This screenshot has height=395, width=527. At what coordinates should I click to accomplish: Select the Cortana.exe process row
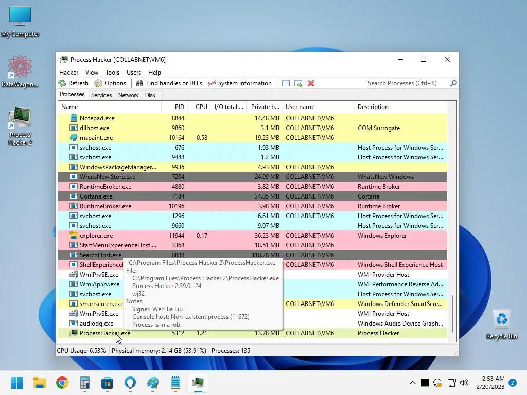252,196
